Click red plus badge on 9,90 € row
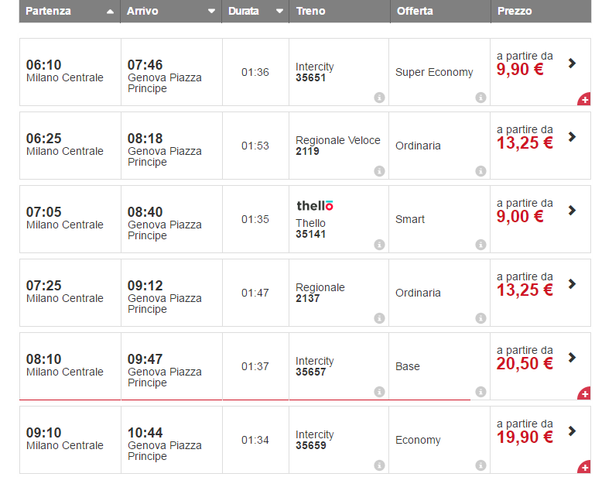 pyautogui.click(x=584, y=99)
